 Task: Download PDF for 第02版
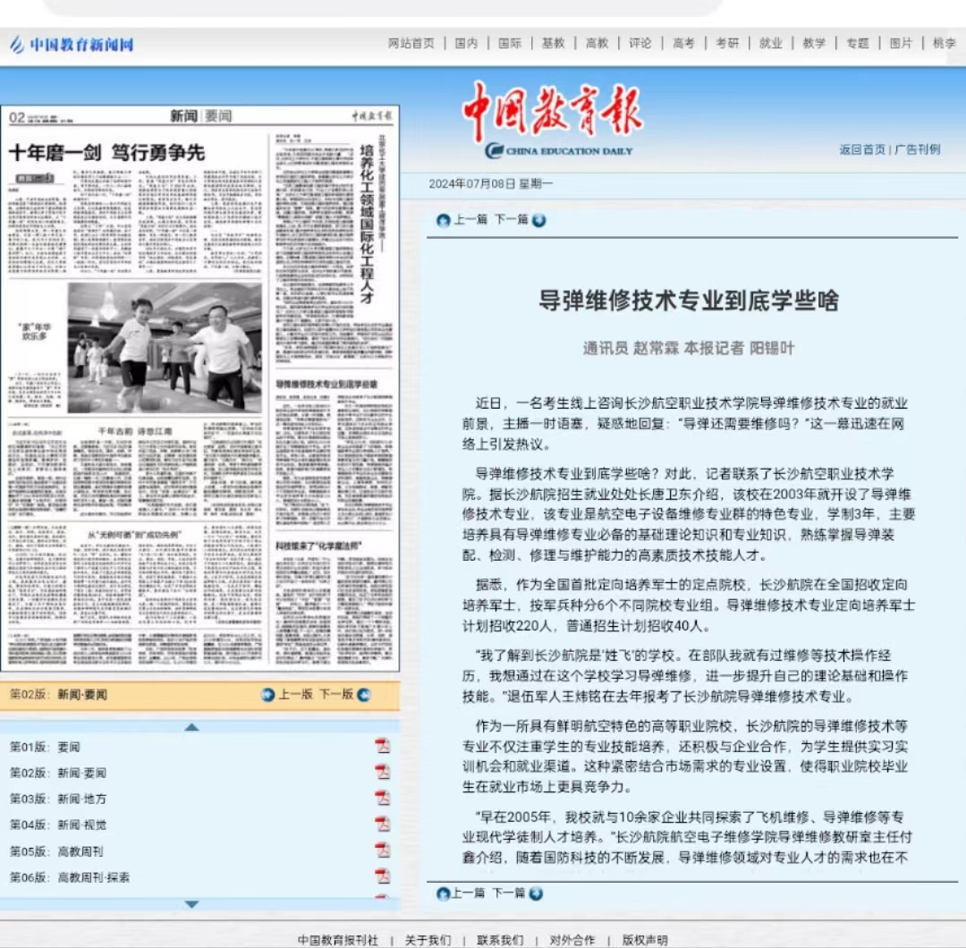383,772
